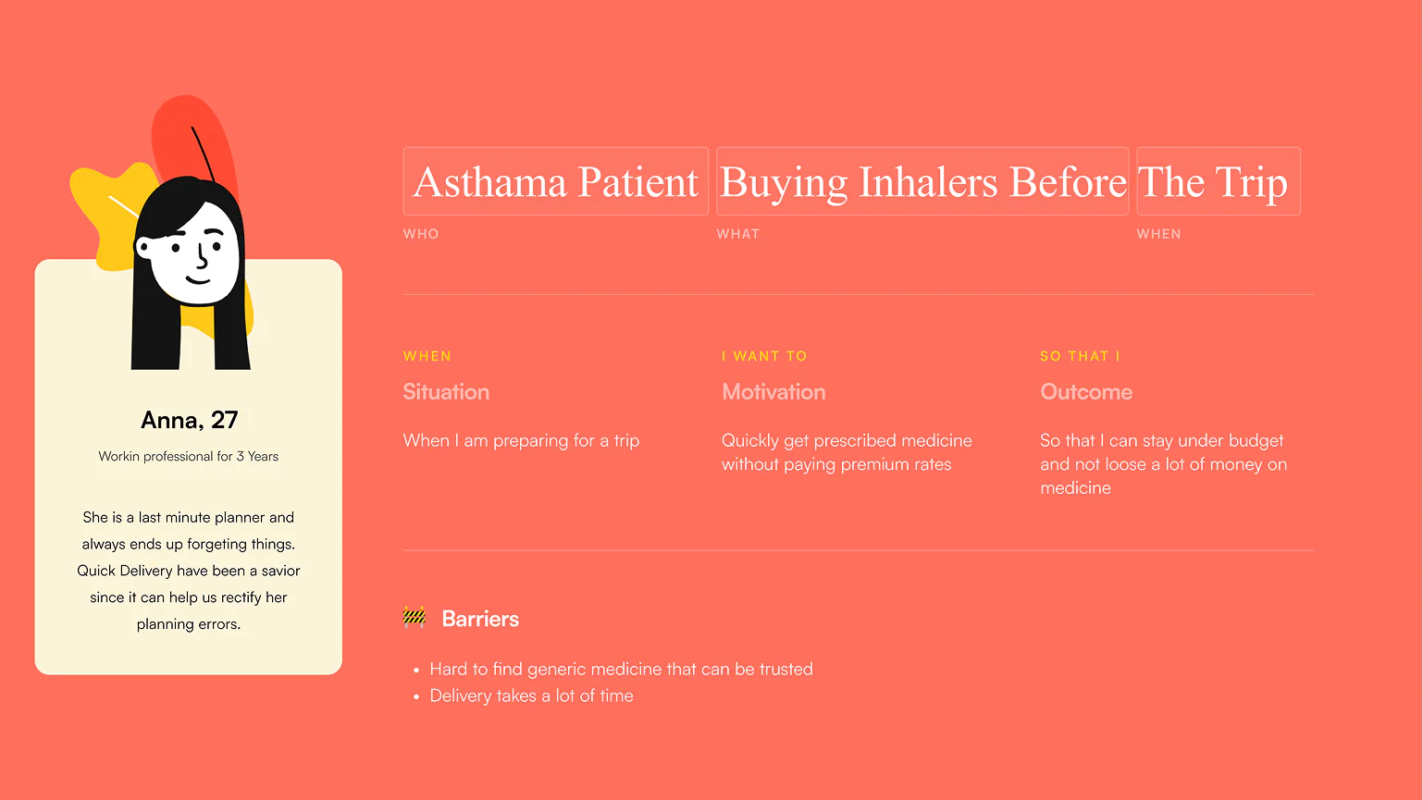Click Workin professional for 3 Years text
1423x800 pixels.
[x=189, y=456]
